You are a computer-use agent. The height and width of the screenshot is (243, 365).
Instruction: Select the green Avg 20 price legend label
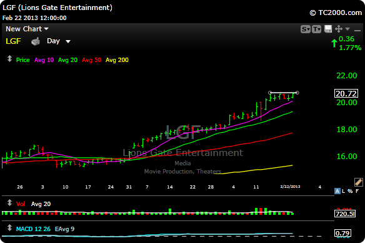pyautogui.click(x=67, y=60)
